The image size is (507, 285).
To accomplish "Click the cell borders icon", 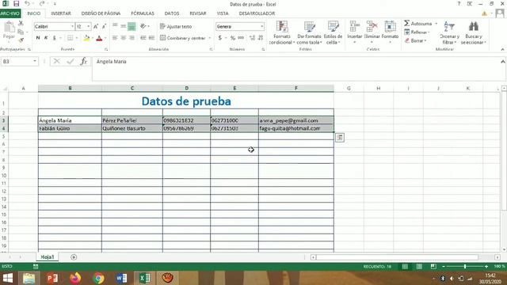I will point(70,38).
